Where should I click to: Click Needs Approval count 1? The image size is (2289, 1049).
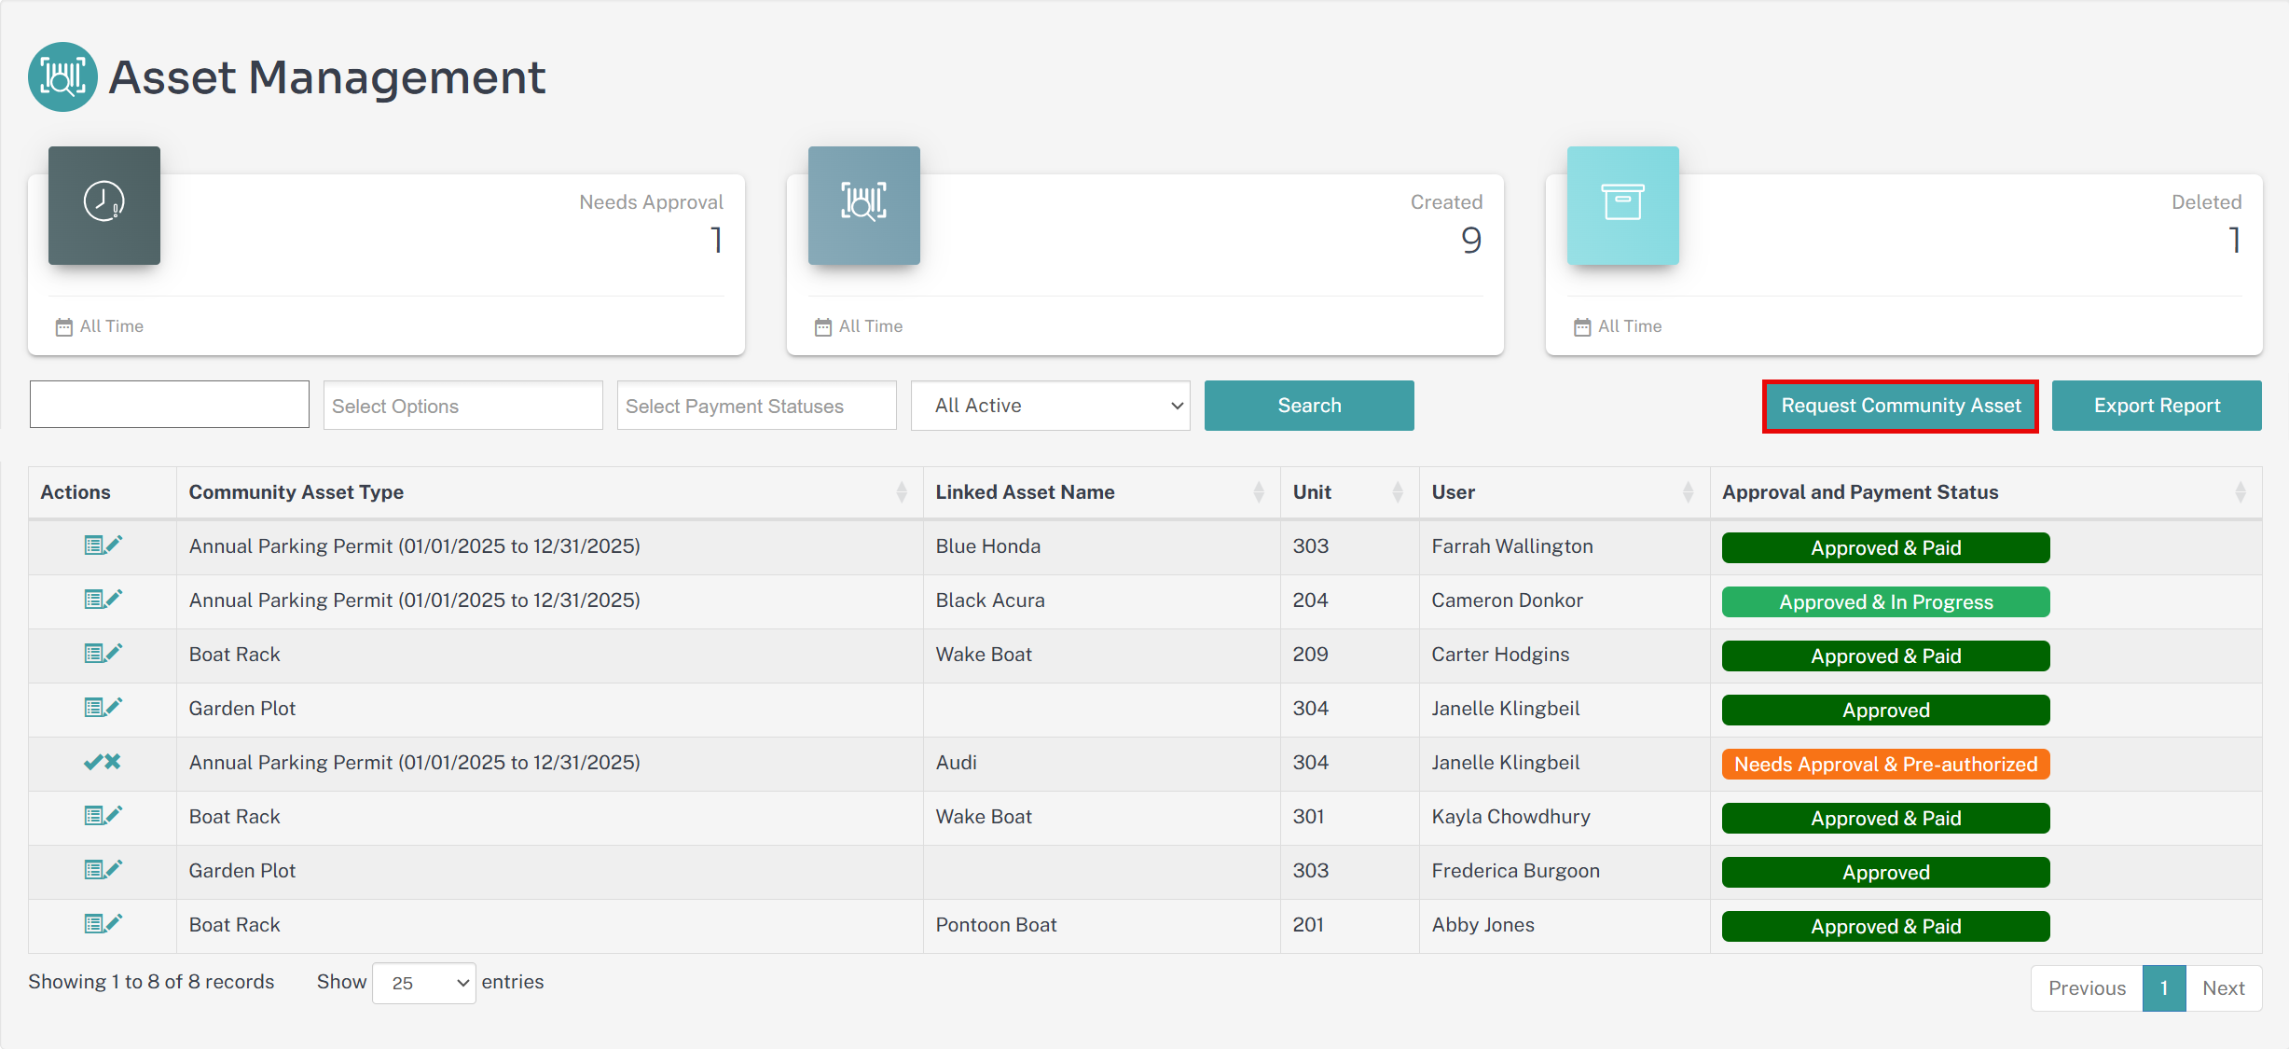pyautogui.click(x=716, y=241)
